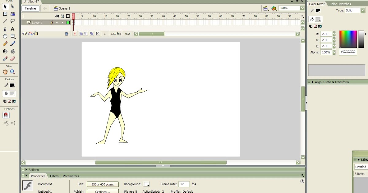Toggle Onion Skin button
Image resolution: width=368 pixels, height=193 pixels.
[81, 34]
